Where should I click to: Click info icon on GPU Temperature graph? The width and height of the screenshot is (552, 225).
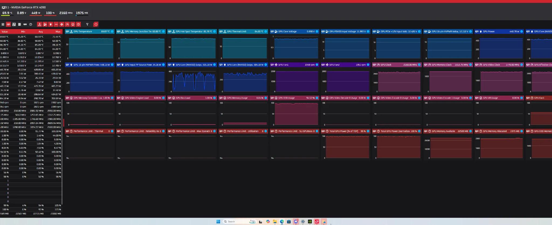coord(112,31)
